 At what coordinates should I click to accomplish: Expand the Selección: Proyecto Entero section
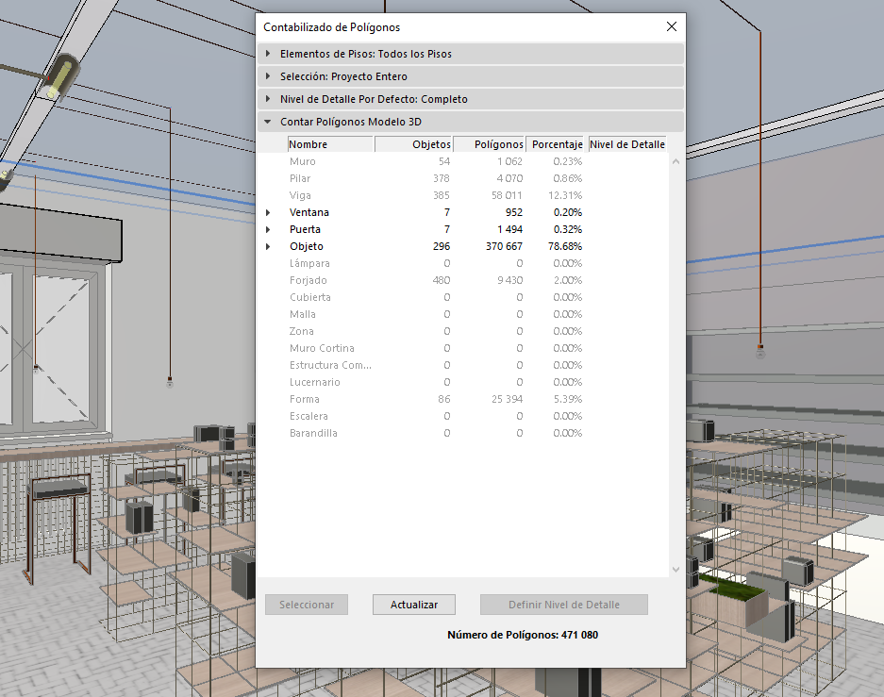pos(269,76)
